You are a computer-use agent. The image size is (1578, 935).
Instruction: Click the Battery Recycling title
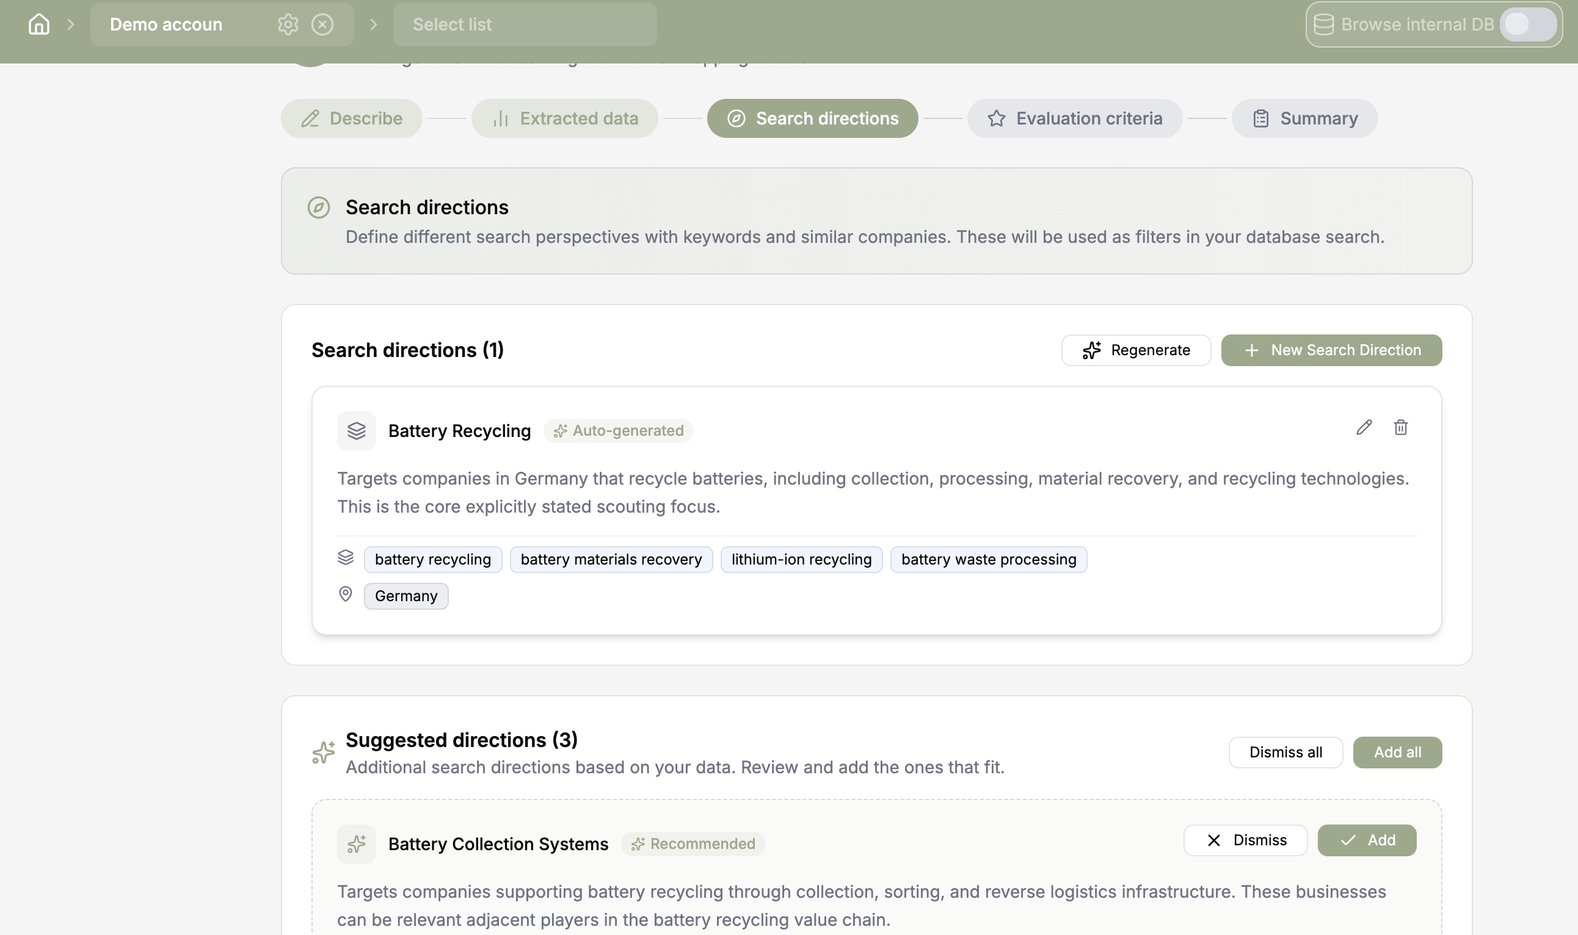(460, 431)
